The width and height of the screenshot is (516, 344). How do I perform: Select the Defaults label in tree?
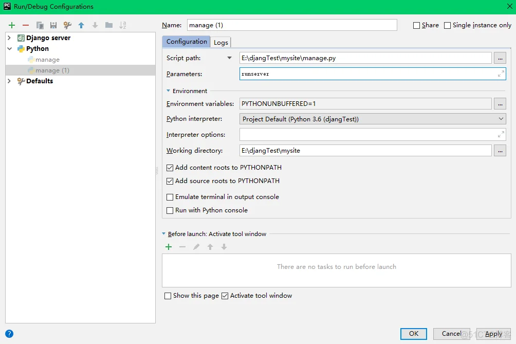click(40, 81)
